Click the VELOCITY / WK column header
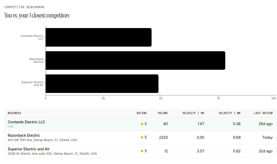This screenshot has width=277, height=164. click(x=230, y=113)
